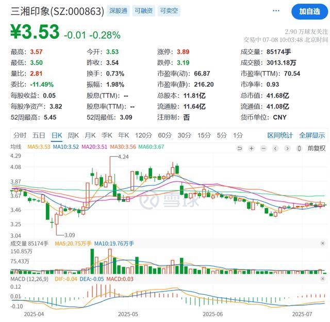Select the 5分 tab
The image size is (330, 322).
pos(222,135)
